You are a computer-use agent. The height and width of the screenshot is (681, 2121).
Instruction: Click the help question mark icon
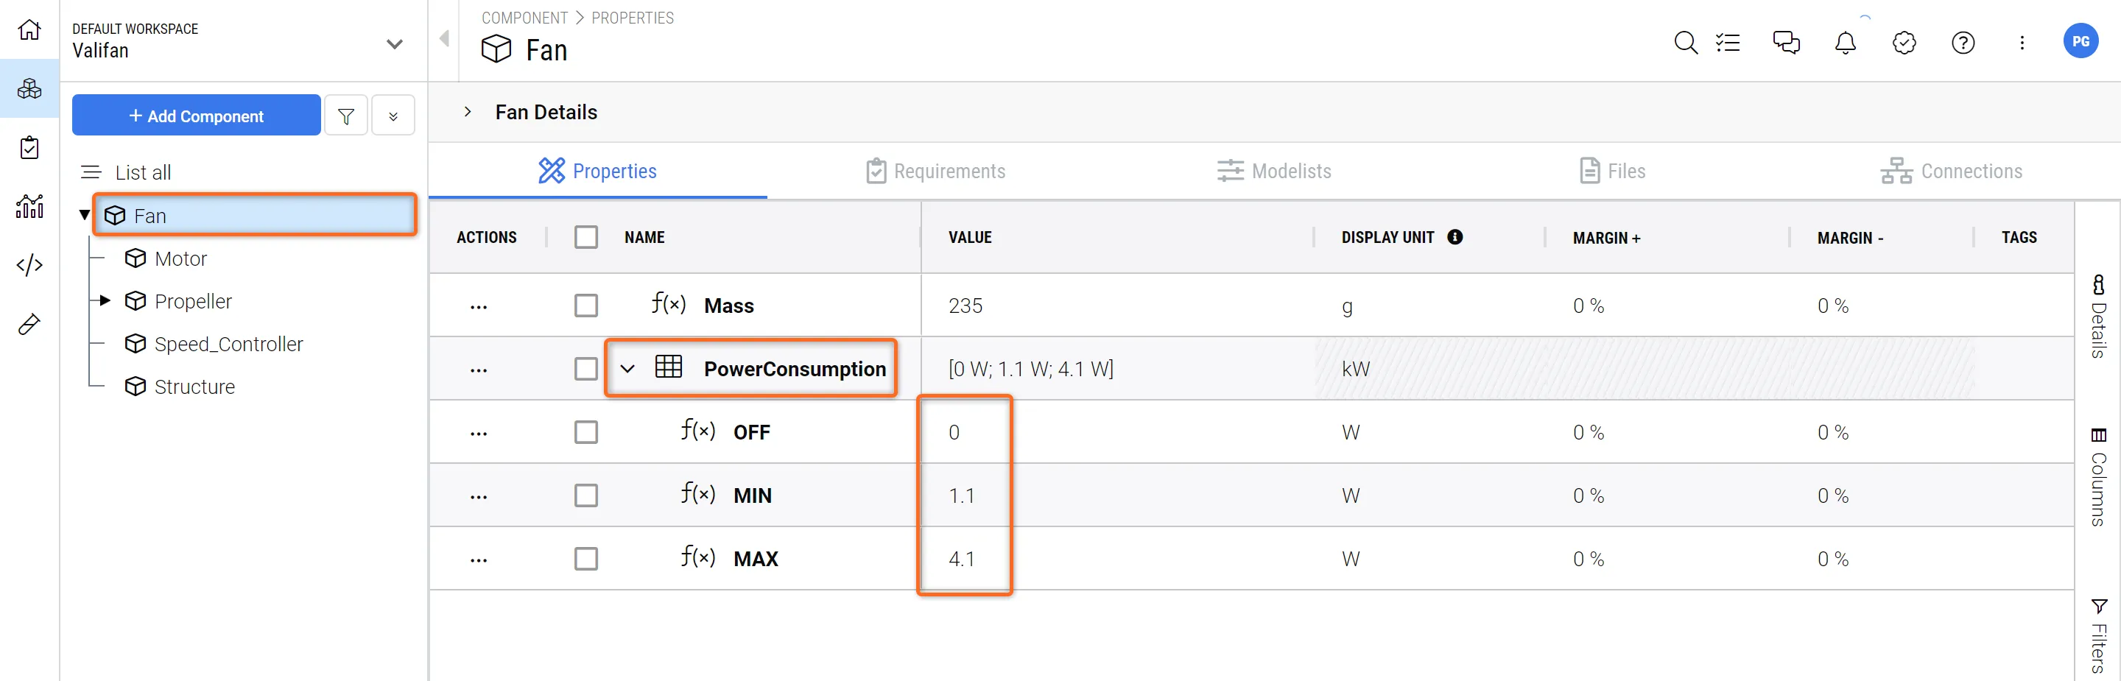(x=1963, y=43)
